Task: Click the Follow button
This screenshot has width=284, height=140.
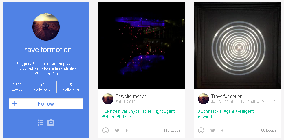Action: (x=46, y=104)
